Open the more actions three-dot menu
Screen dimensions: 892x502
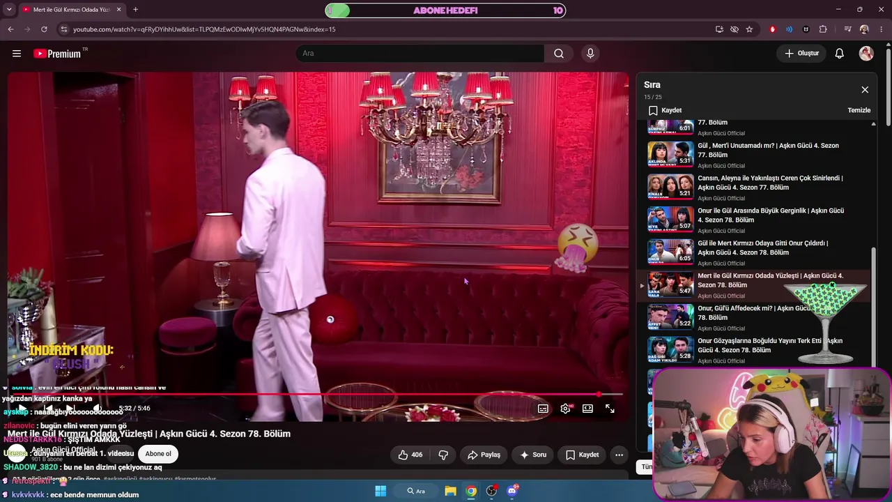coord(619,455)
